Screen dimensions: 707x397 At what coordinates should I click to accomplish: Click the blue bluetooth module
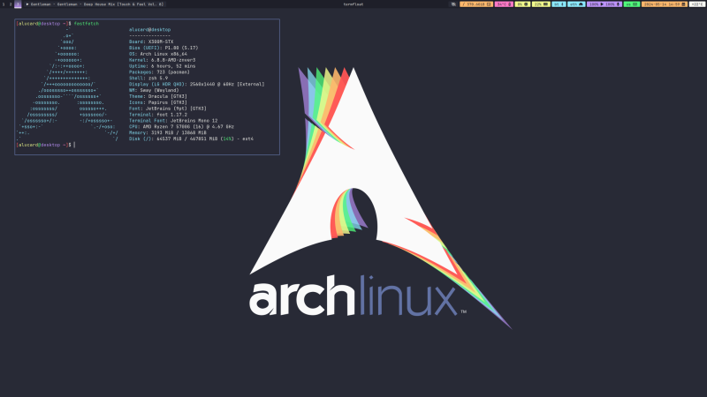[559, 4]
